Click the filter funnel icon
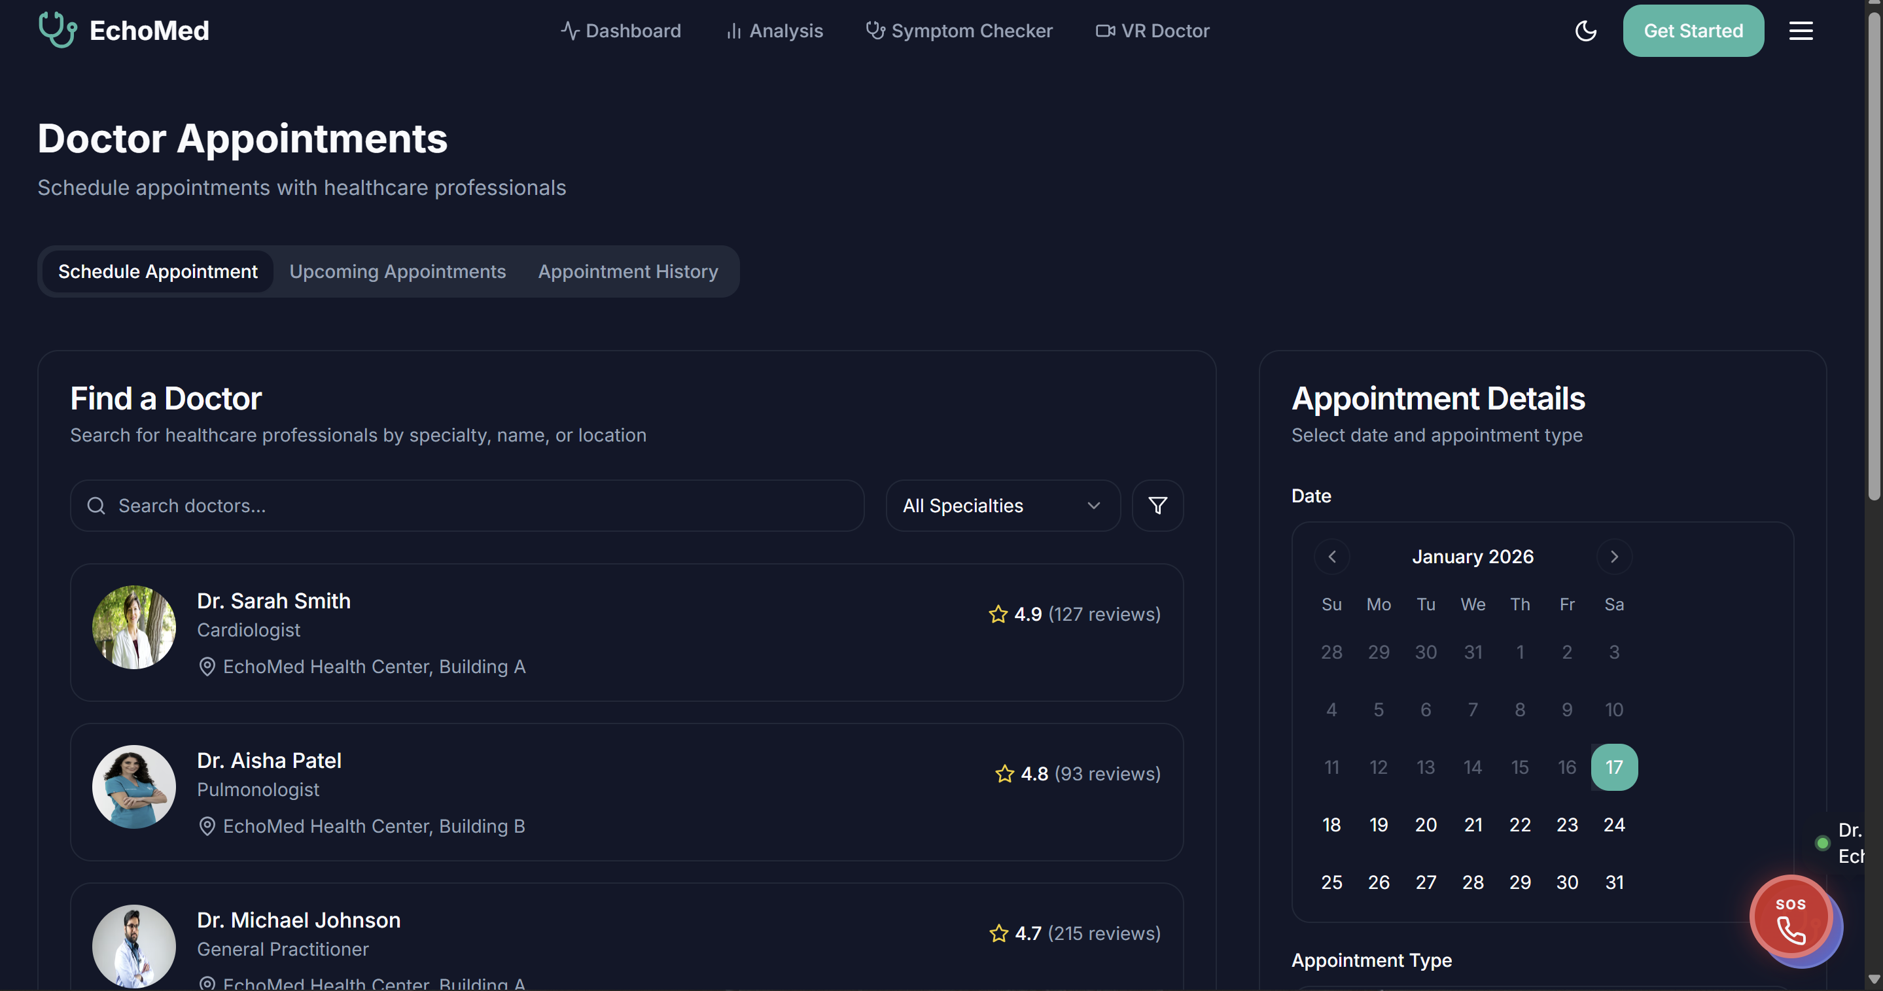The width and height of the screenshot is (1883, 991). point(1157,506)
